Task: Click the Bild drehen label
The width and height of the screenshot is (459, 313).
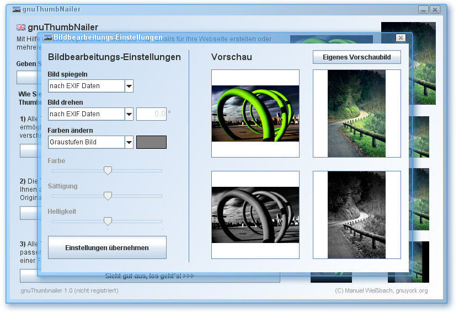Action: tap(65, 102)
